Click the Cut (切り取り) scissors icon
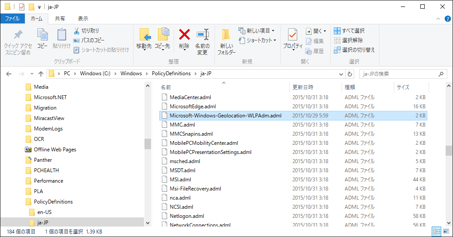This screenshot has height=237, width=453. (x=76, y=31)
